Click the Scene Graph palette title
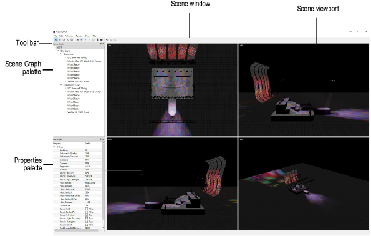The width and height of the screenshot is (371, 236). click(58, 44)
